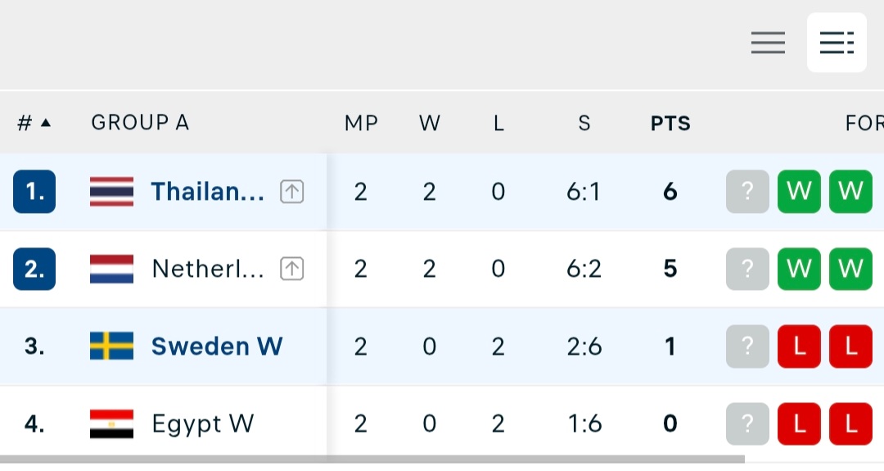884x471 pixels.
Task: Select the detailed table view icon
Action: pos(837,43)
